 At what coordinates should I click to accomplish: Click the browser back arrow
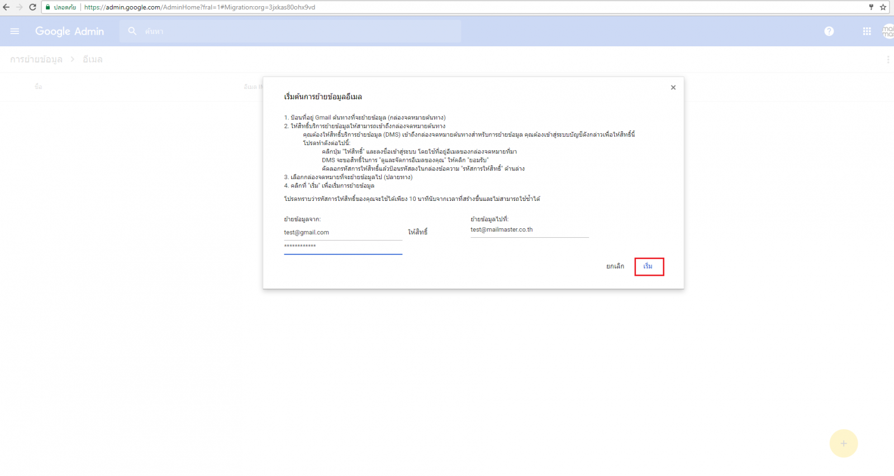[6, 7]
